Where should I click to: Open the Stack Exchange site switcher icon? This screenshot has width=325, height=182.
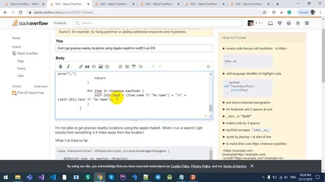(x=307, y=23)
